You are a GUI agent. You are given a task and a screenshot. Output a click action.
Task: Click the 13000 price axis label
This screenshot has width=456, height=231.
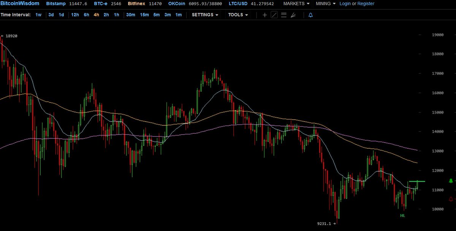(x=438, y=151)
